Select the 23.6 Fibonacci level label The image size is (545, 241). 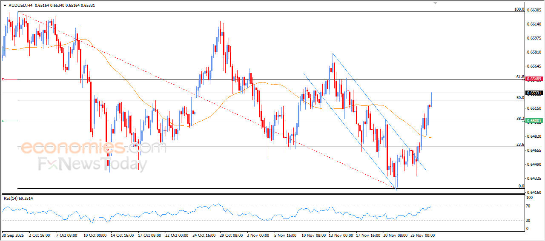[519, 145]
